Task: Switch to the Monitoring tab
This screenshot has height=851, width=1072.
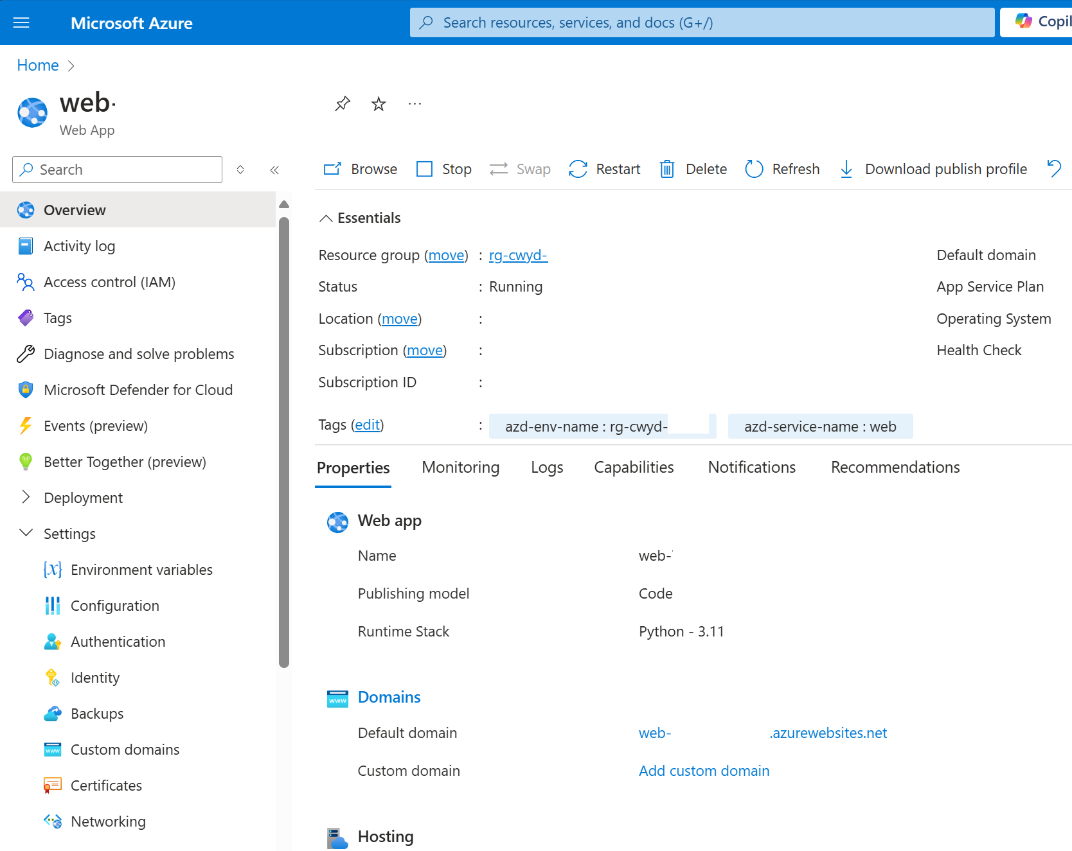Action: click(460, 468)
